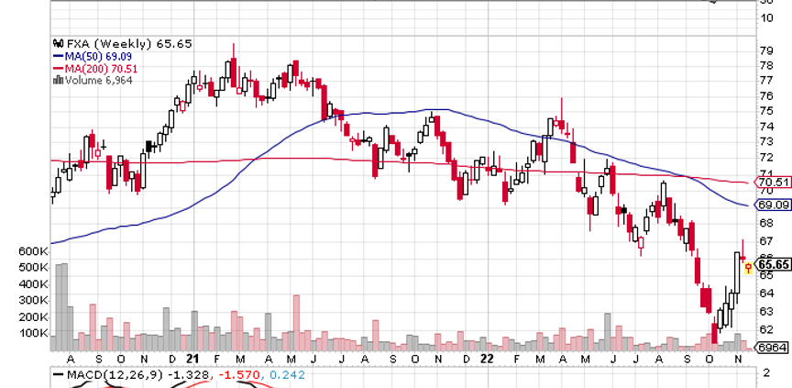Screen dimensions: 792x388
Task: Click the 65.65 current price tag
Action: (x=772, y=264)
